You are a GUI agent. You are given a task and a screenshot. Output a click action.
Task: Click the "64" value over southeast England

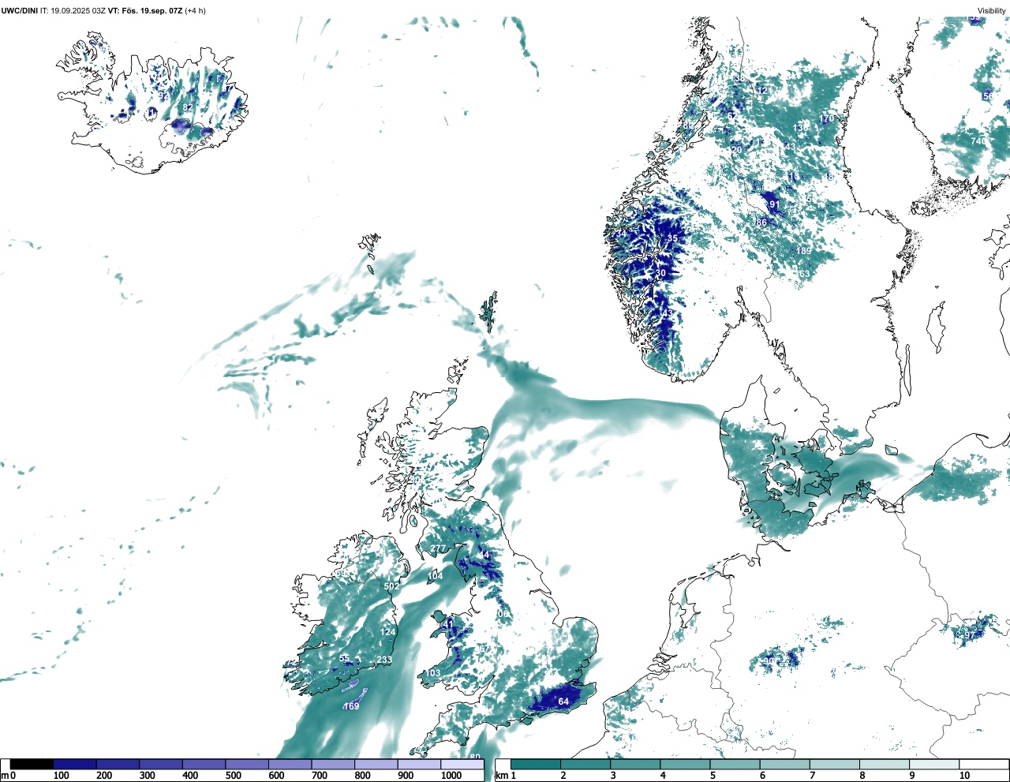563,702
